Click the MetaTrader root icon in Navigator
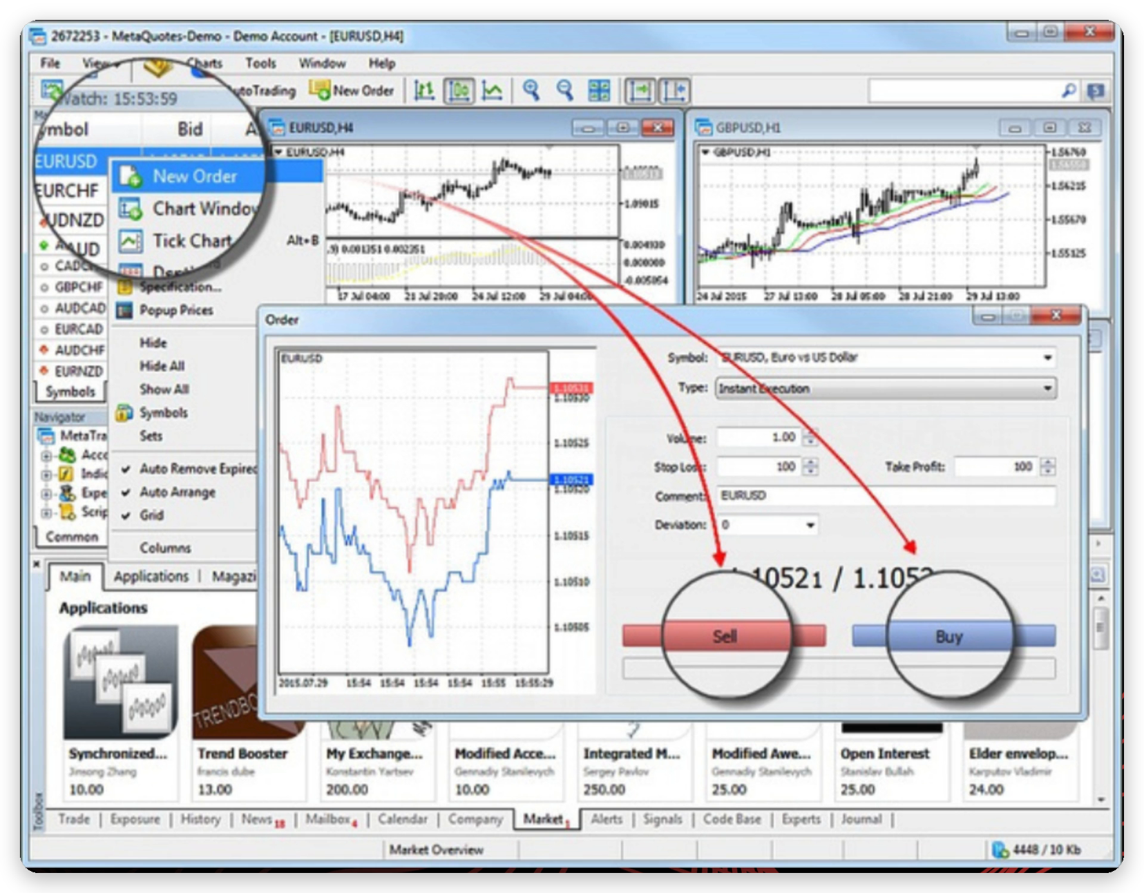The width and height of the screenshot is (1144, 893). pos(46,436)
